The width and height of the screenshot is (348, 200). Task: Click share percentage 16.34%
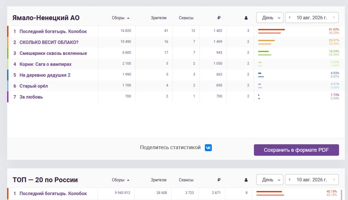(x=334, y=51)
